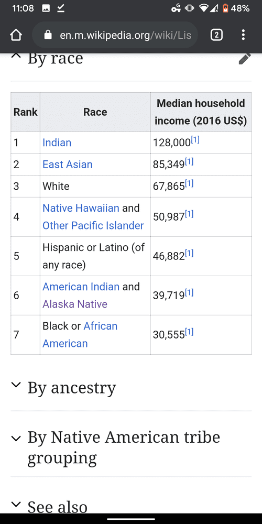This screenshot has height=524, width=262.
Task: Tap the battery icon in status bar
Action: tap(225, 8)
